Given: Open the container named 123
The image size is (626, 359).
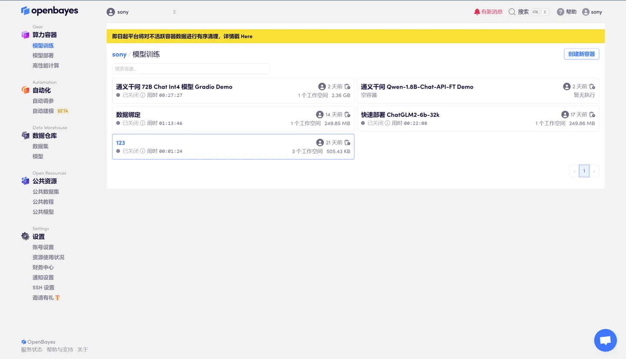Looking at the screenshot, I should pyautogui.click(x=120, y=142).
